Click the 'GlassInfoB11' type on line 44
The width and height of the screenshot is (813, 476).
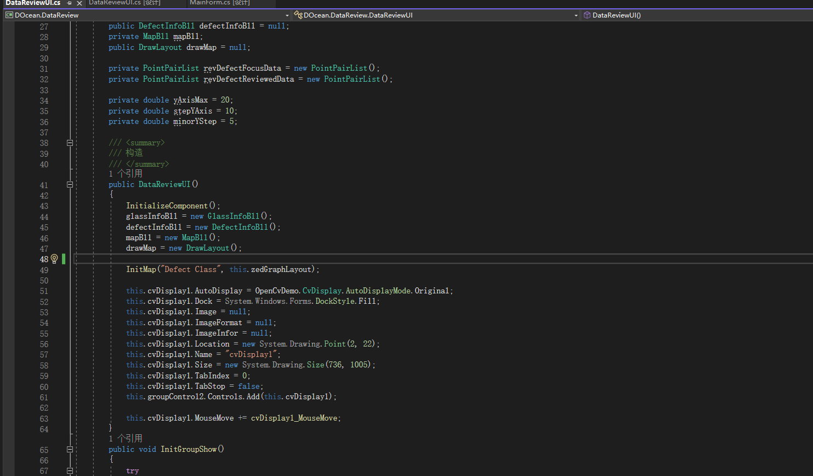click(x=234, y=216)
